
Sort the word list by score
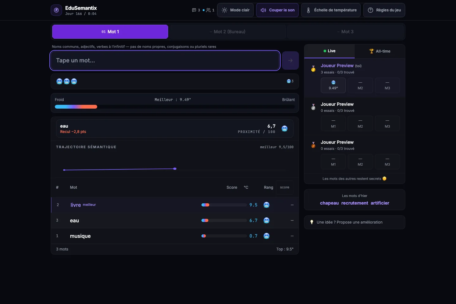[x=285, y=187]
